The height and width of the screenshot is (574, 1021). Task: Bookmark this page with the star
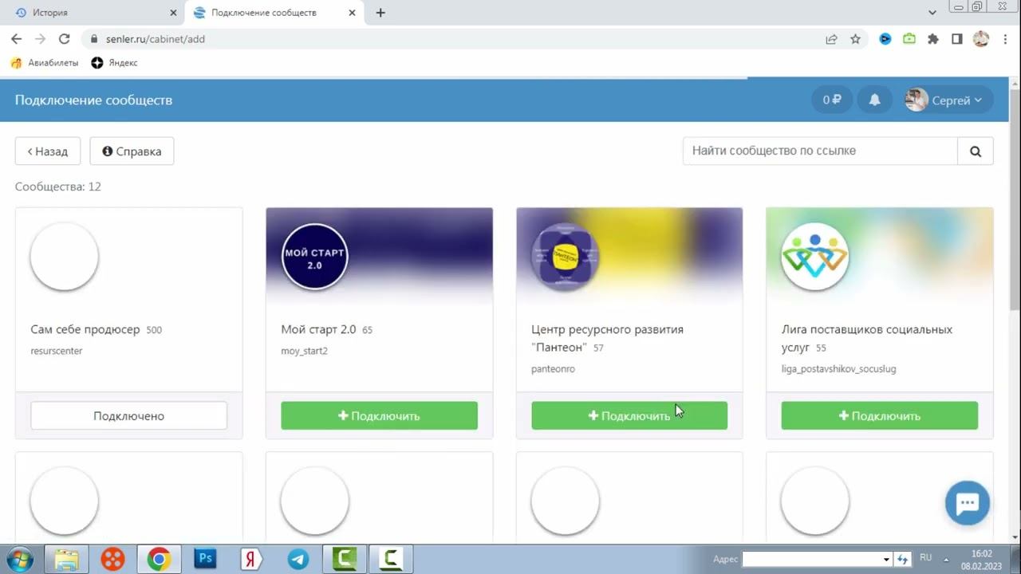(x=855, y=38)
